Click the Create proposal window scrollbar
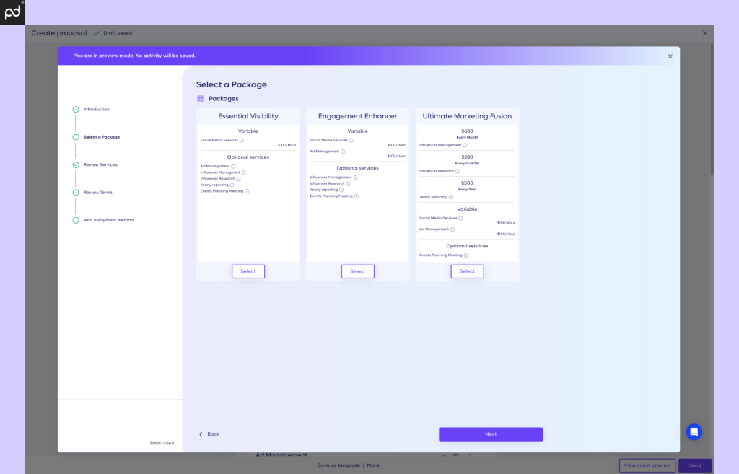Image resolution: width=739 pixels, height=474 pixels. pos(712,110)
